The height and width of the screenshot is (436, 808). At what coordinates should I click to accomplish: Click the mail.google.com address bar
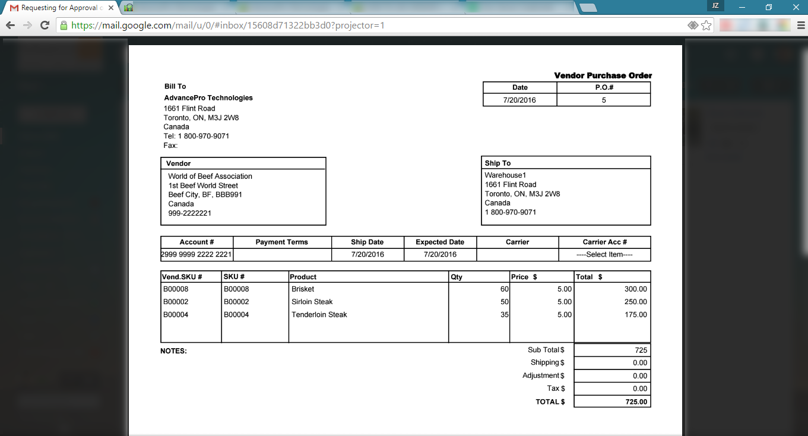point(356,26)
